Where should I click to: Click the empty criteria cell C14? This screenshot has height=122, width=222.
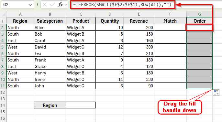pyautogui.click(x=81, y=105)
